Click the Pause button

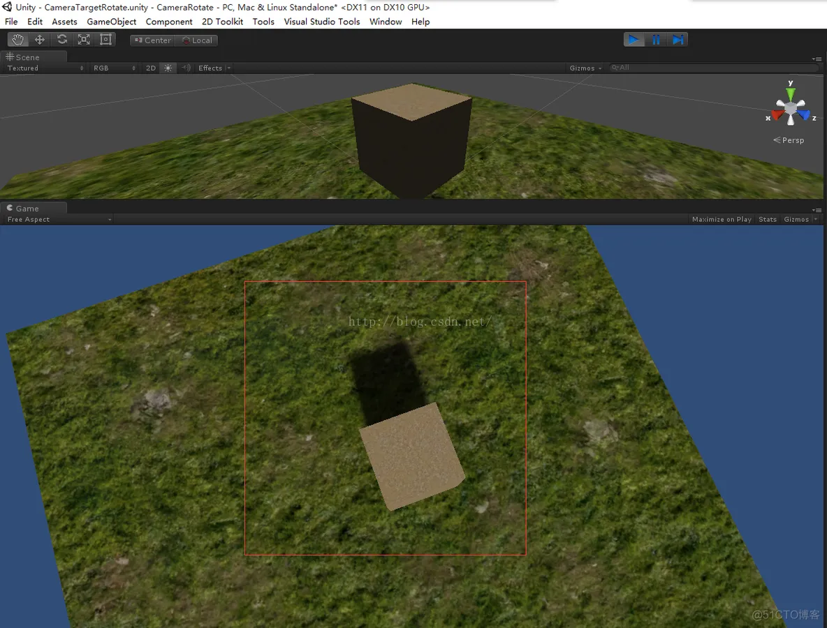656,40
